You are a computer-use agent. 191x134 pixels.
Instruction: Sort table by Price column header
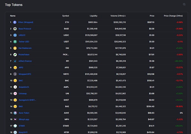152,16
